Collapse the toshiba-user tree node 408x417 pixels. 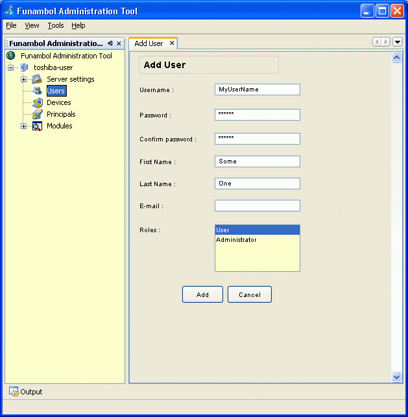10,67
